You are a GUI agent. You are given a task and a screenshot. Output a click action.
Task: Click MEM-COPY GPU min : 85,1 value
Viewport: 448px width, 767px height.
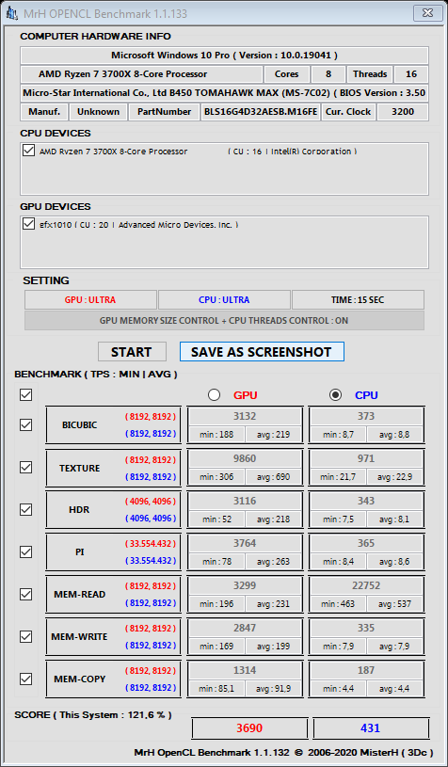tap(217, 689)
